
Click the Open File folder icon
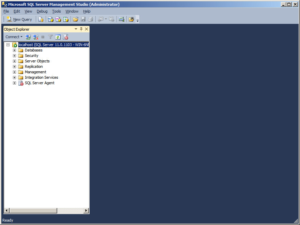click(x=76, y=19)
